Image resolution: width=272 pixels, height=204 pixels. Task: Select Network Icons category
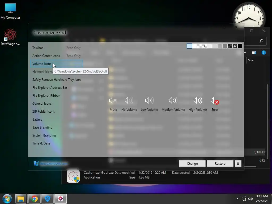click(x=42, y=72)
